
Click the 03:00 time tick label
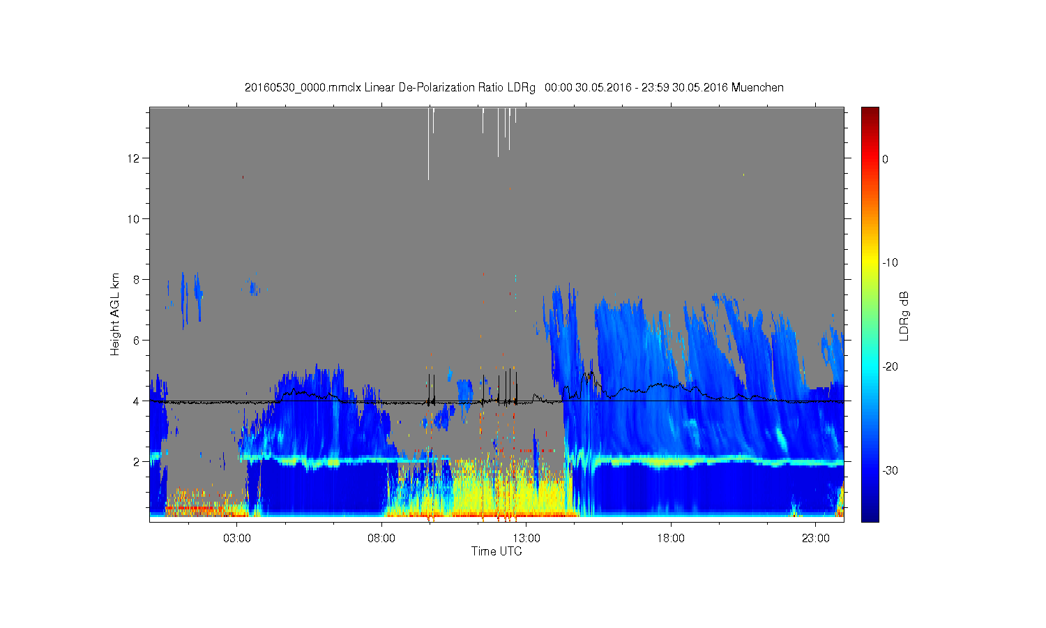(237, 539)
